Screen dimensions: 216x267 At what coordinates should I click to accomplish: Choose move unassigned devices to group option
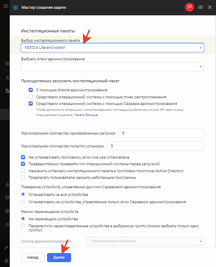[x=23, y=226]
